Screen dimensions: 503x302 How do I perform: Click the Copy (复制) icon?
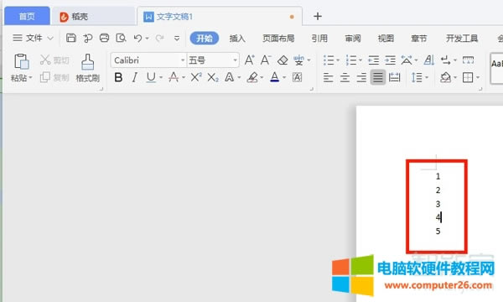45,77
